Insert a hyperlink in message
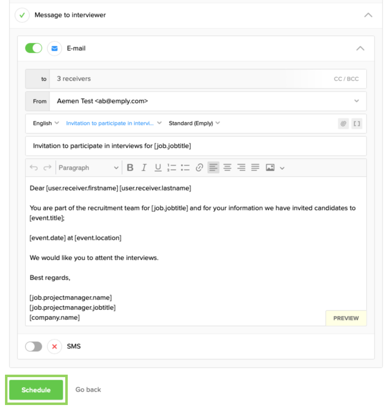This screenshot has height=407, width=392. click(199, 168)
